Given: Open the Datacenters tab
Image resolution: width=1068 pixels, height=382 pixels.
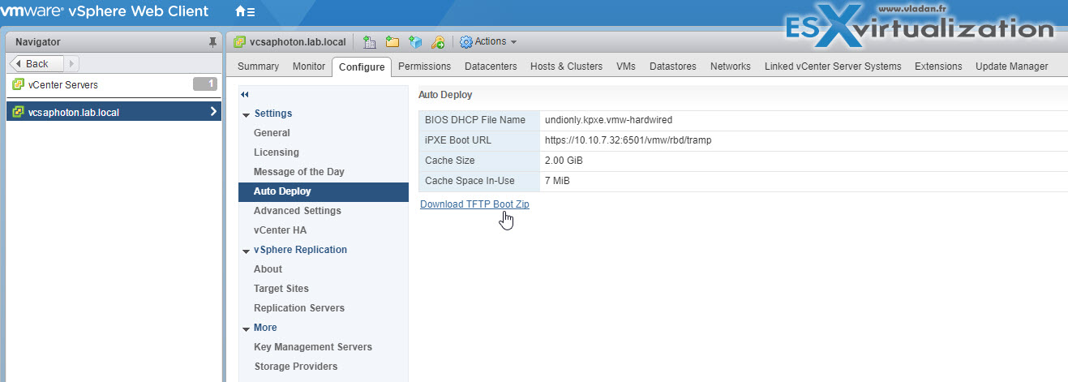Looking at the screenshot, I should tap(491, 67).
